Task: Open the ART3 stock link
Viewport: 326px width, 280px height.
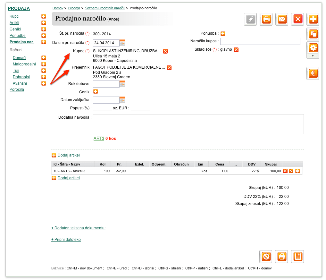Action: (99, 139)
